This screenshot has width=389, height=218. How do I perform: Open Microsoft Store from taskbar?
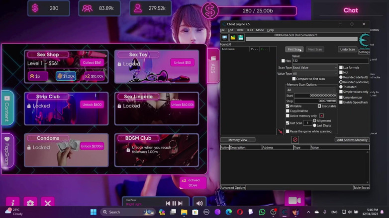tap(195, 212)
